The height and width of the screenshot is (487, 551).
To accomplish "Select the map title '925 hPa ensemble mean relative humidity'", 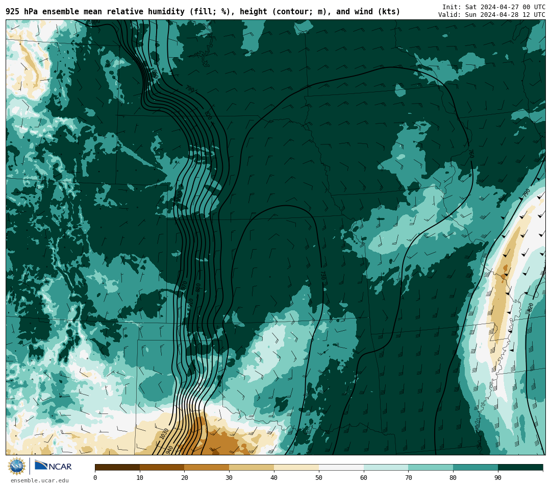I will click(96, 12).
